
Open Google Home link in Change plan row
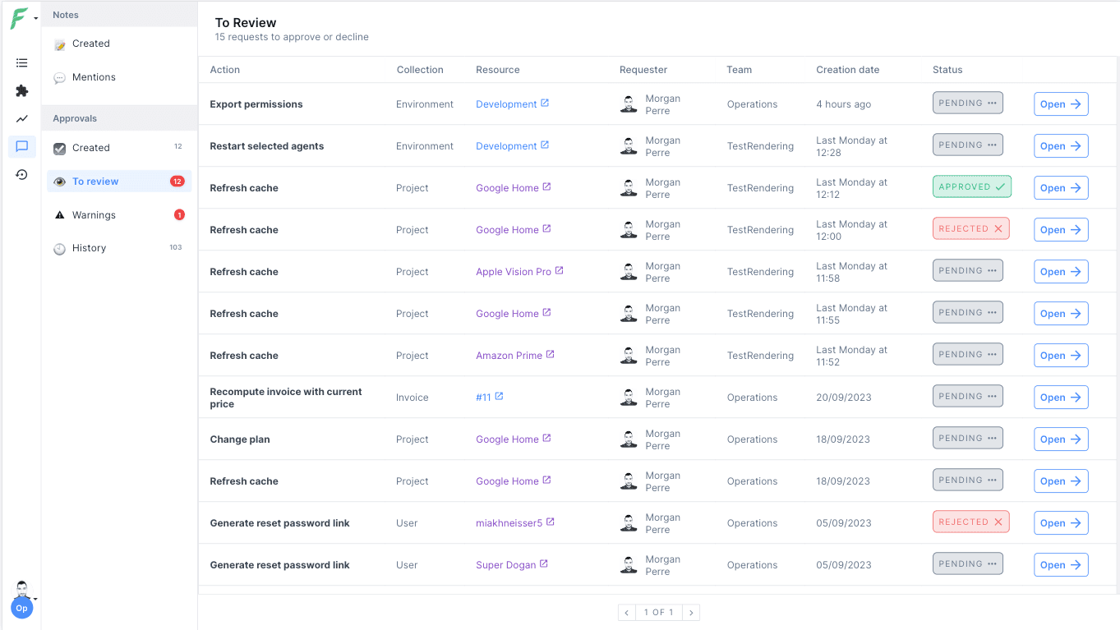tap(513, 439)
